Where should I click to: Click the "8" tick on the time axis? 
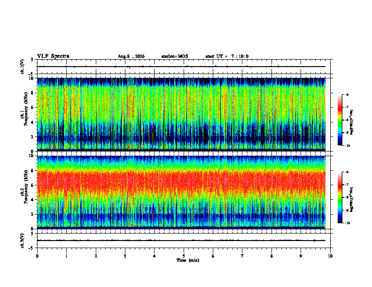pyautogui.click(x=271, y=256)
